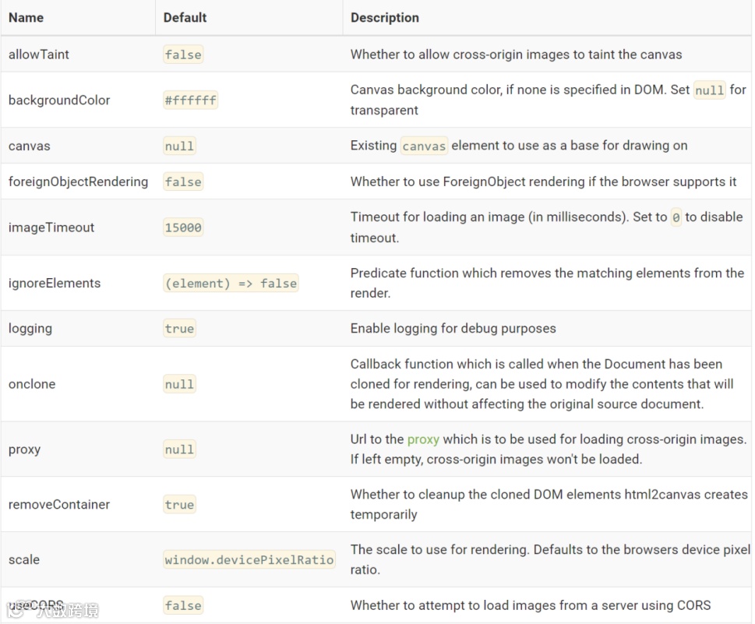Click the backgroundColor option name
The height and width of the screenshot is (624, 755).
click(59, 100)
